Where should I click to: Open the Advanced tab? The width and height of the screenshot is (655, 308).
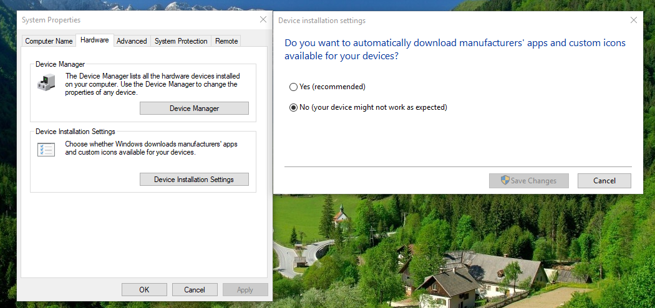(132, 41)
